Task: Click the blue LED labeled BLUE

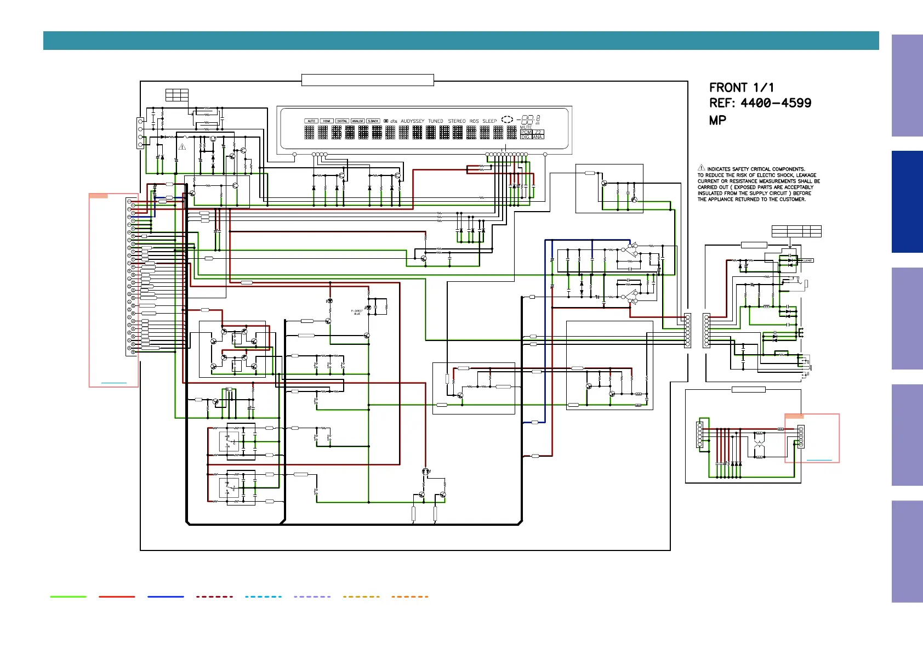Action: 368,308
